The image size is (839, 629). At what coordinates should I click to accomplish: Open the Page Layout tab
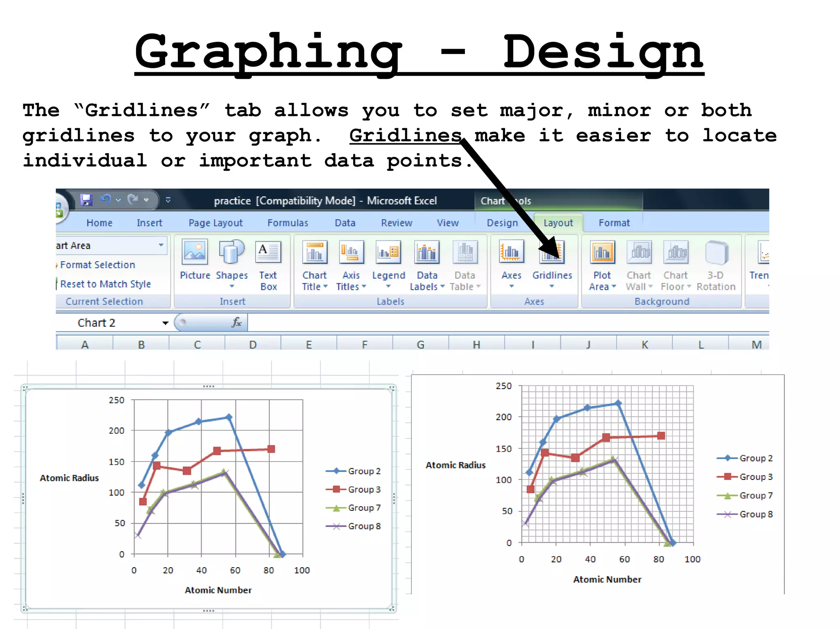click(215, 223)
